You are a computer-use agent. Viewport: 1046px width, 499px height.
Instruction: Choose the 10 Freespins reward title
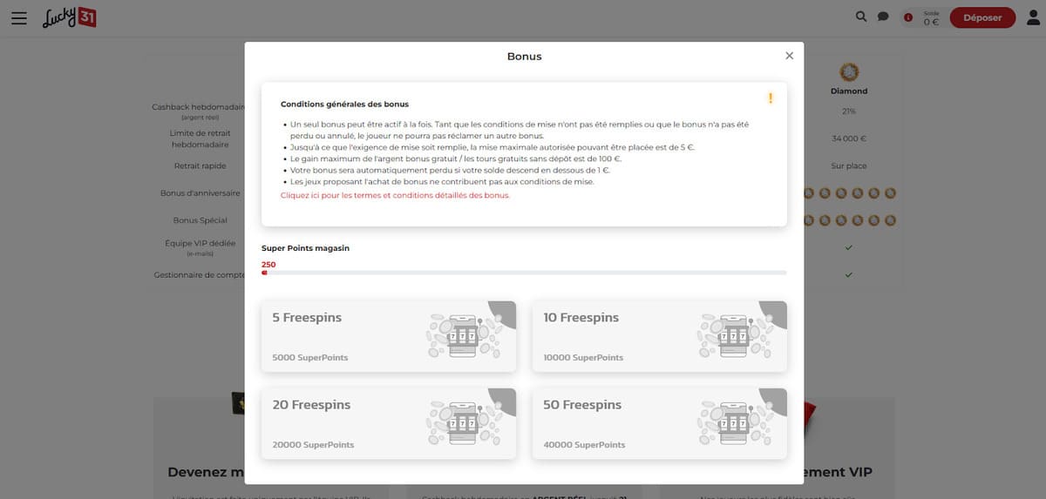[581, 318]
